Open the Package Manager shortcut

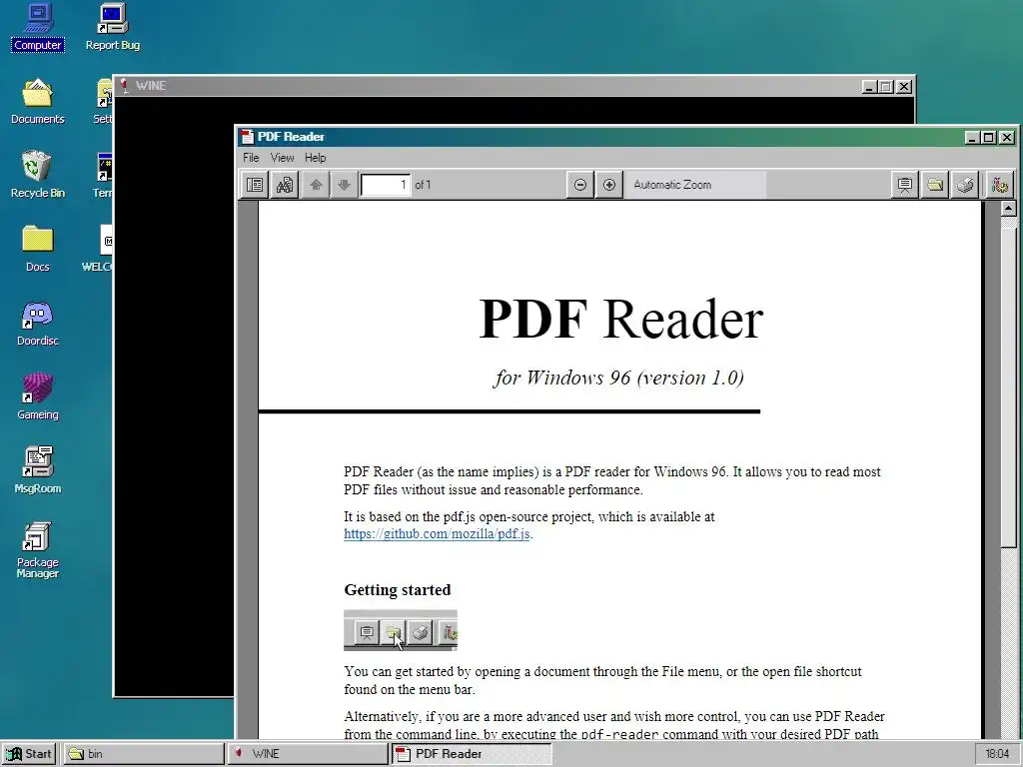tap(38, 550)
